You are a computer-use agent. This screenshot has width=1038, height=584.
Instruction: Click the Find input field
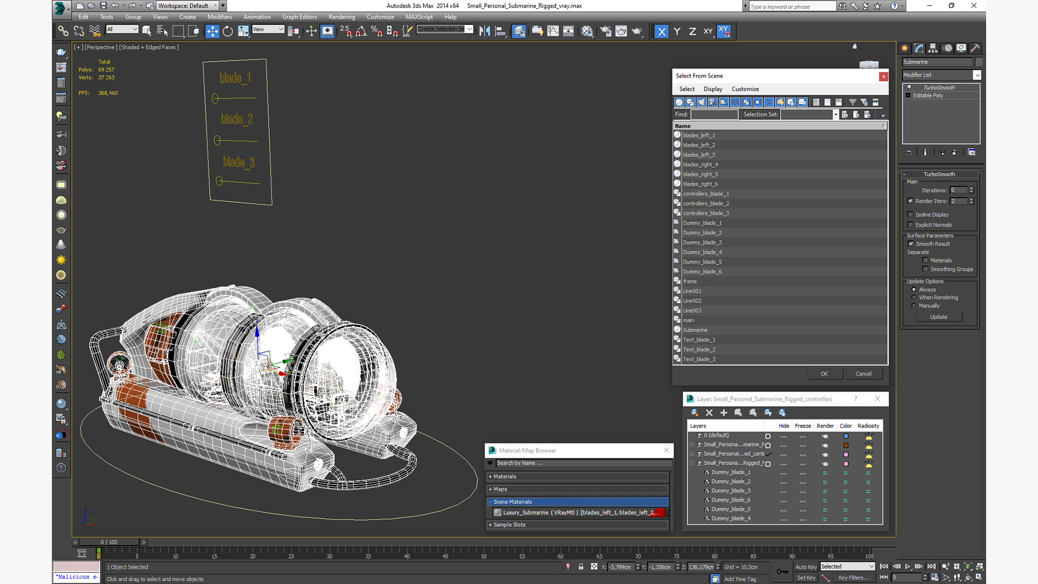714,115
